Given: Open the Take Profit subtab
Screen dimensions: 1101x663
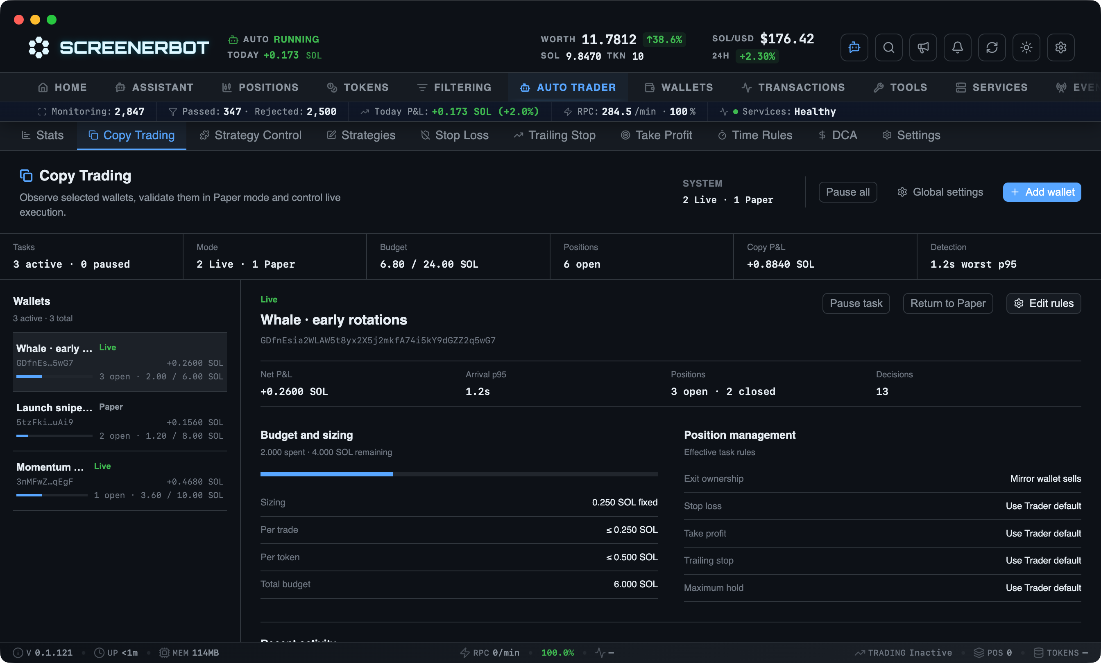Looking at the screenshot, I should 657,135.
